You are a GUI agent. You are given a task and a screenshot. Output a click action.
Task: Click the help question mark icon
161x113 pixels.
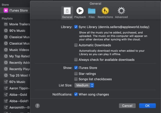tap(38, 105)
